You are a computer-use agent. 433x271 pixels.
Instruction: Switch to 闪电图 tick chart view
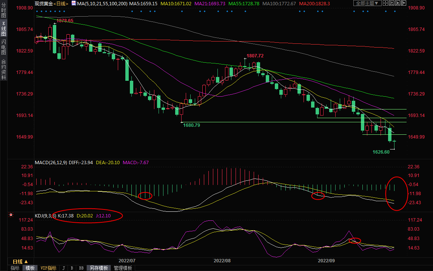[3, 47]
